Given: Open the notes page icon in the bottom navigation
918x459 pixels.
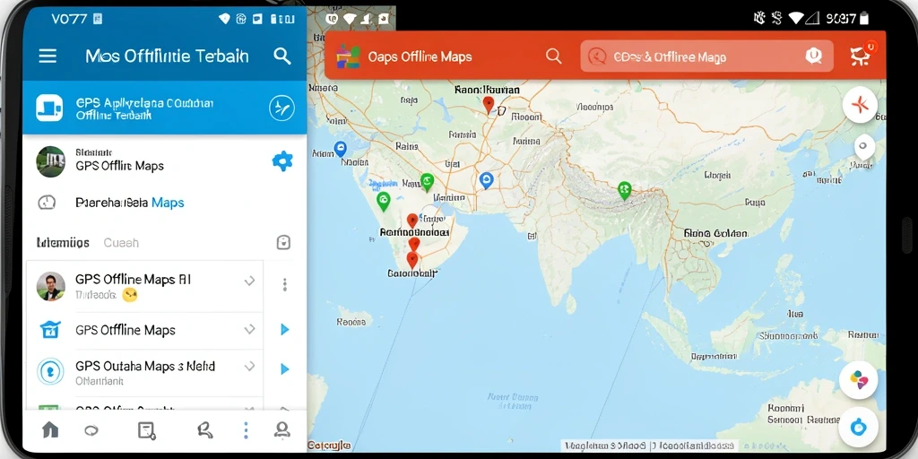Looking at the screenshot, I should tap(146, 430).
